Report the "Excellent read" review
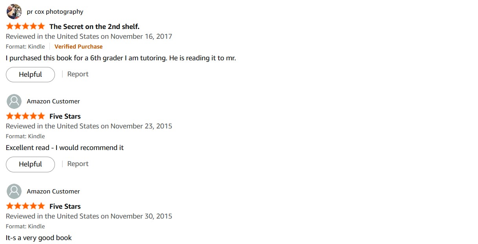Viewport: 478px width, 244px height. tap(78, 164)
